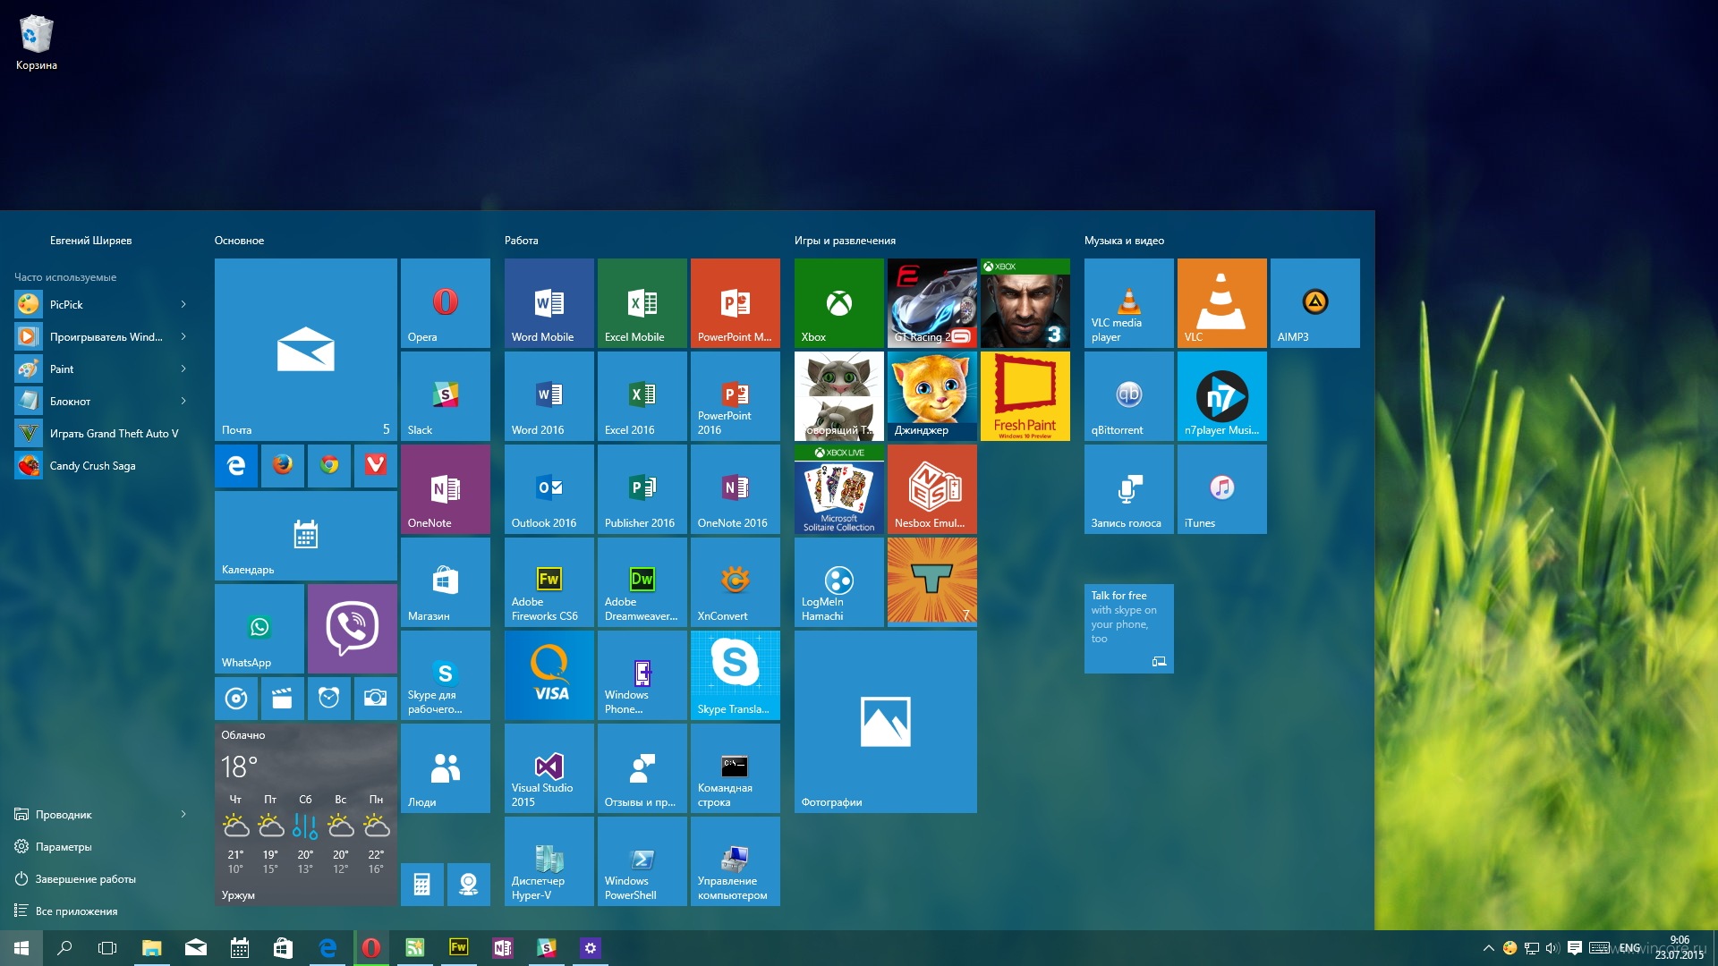Toggle Играть Grand Theft Auto V tile
Image resolution: width=1718 pixels, height=966 pixels.
pyautogui.click(x=103, y=433)
